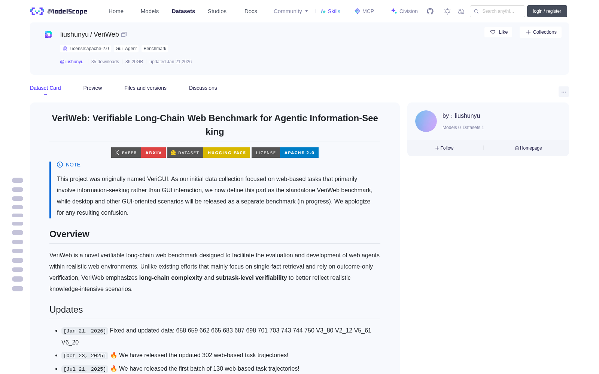Go to Studios in the navigation
Viewport: 599px width, 374px height.
coord(217,11)
